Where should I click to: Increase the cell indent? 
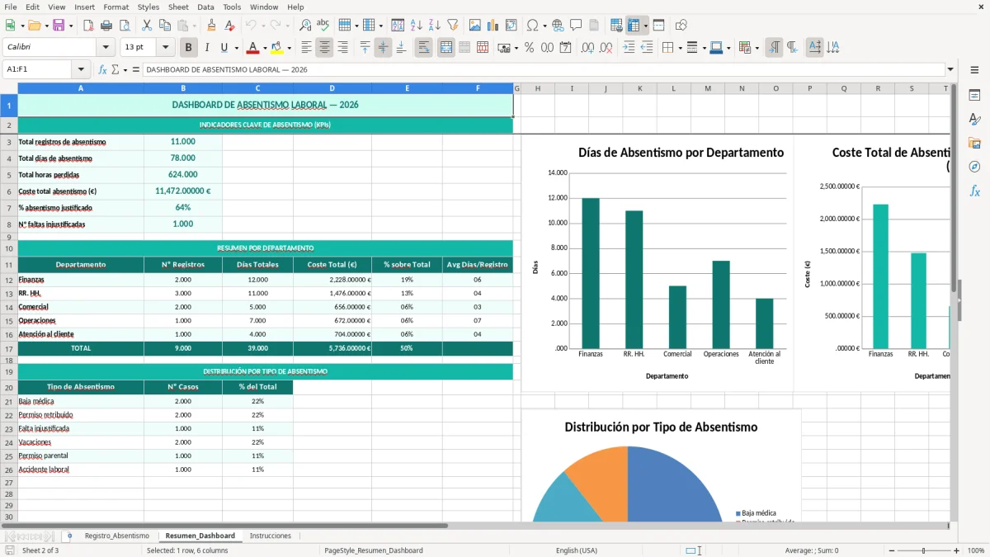tap(629, 48)
